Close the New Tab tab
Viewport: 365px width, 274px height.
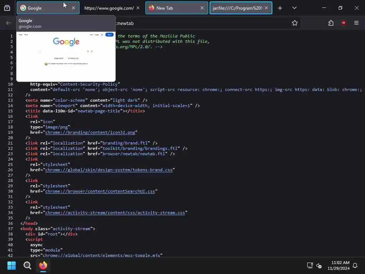pos(202,8)
